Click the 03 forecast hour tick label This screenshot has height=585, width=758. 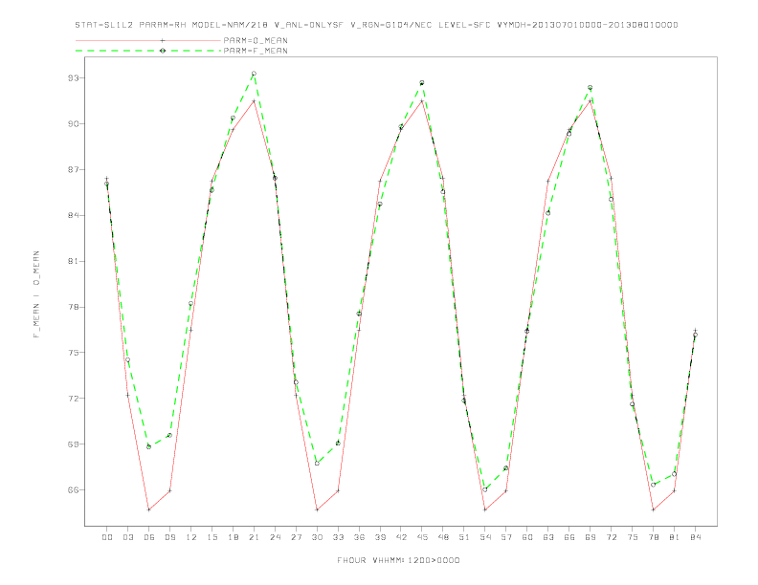127,537
